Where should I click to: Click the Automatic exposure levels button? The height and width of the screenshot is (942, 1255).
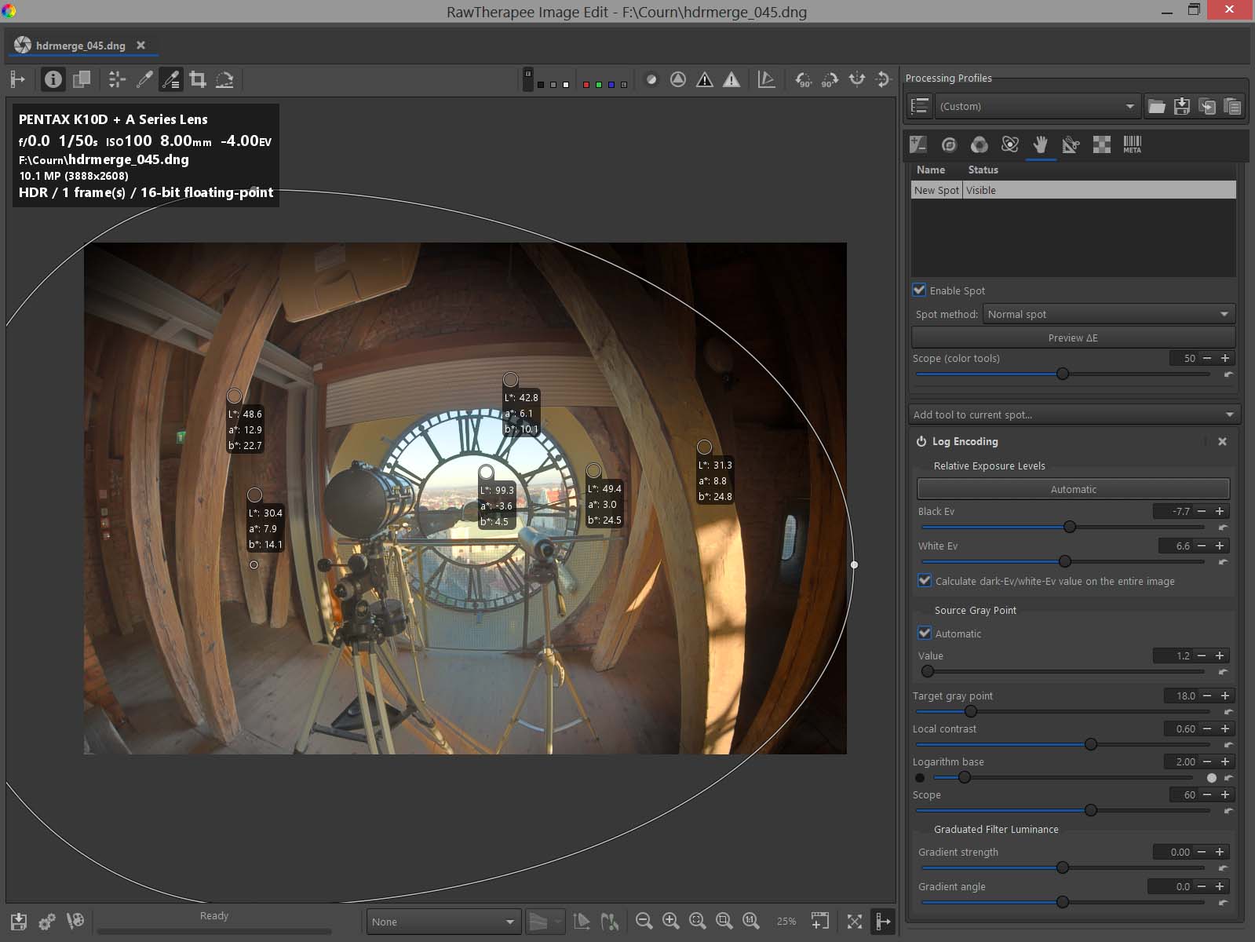[1073, 489]
